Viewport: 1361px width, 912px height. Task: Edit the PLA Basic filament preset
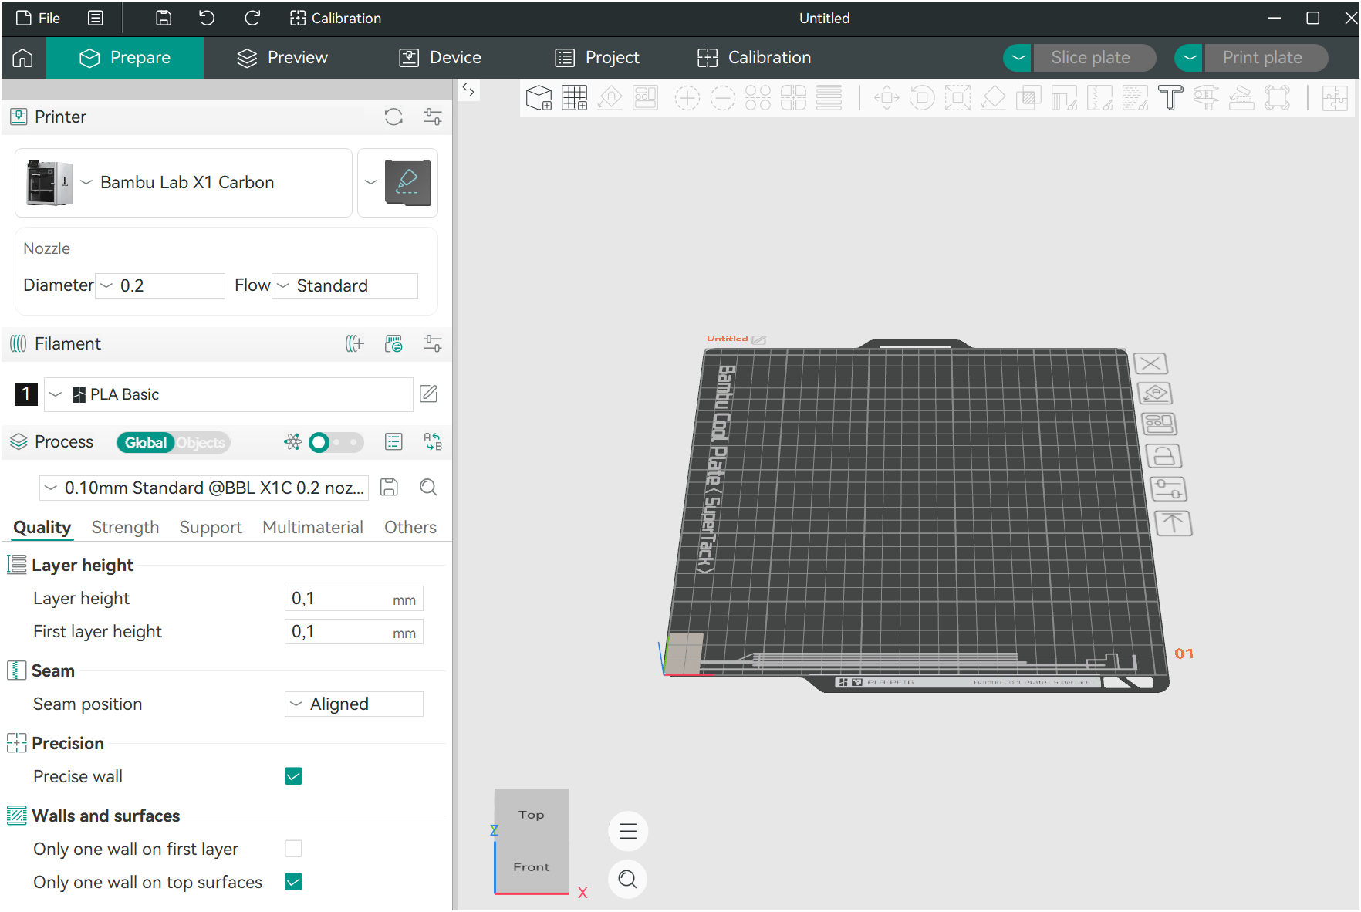click(428, 394)
